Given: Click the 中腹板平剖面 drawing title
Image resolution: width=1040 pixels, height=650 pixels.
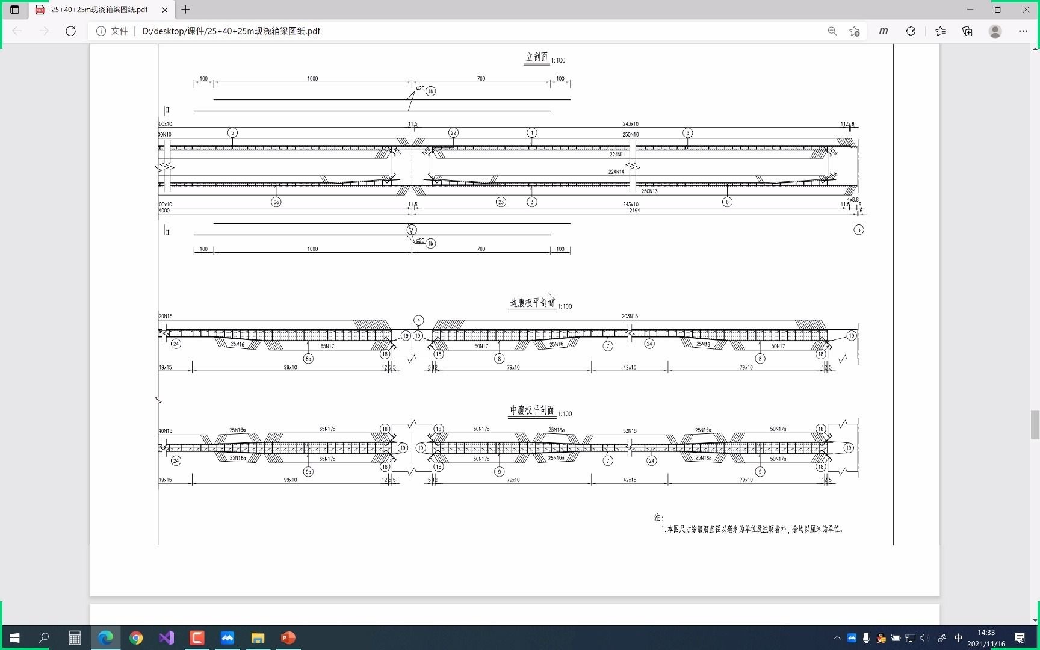Looking at the screenshot, I should pos(532,410).
